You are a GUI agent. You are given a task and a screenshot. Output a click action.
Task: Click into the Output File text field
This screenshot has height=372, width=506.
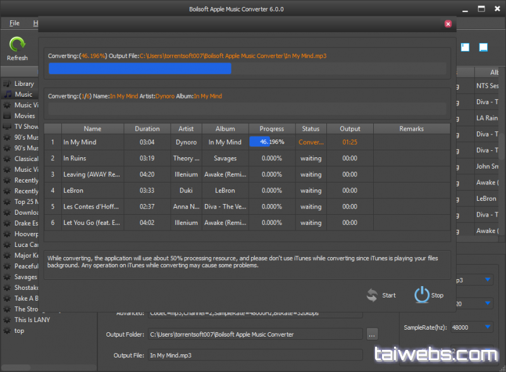254,356
